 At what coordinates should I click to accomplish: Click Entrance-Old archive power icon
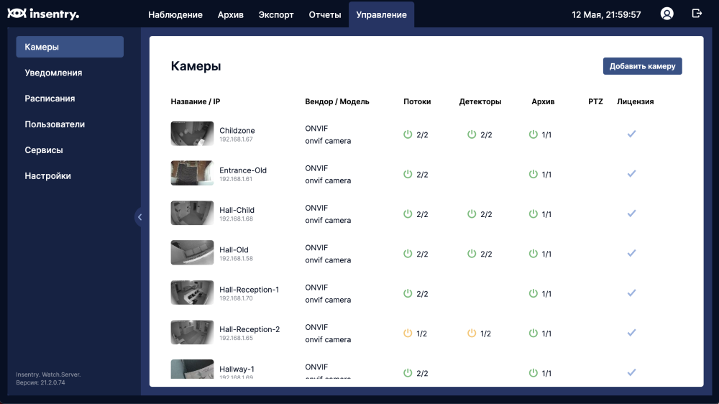533,174
